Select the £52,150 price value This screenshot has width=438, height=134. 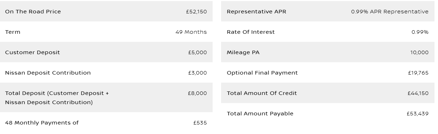(196, 12)
